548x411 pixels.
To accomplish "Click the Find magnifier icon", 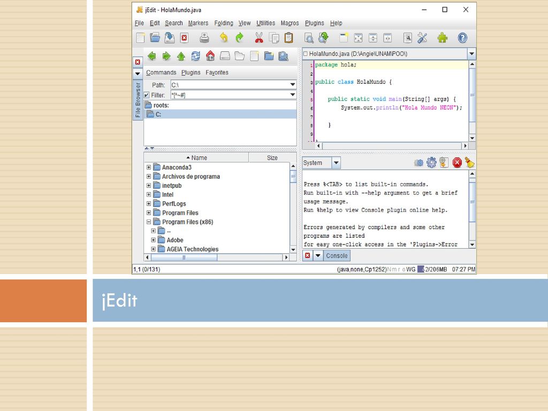I will [309, 38].
